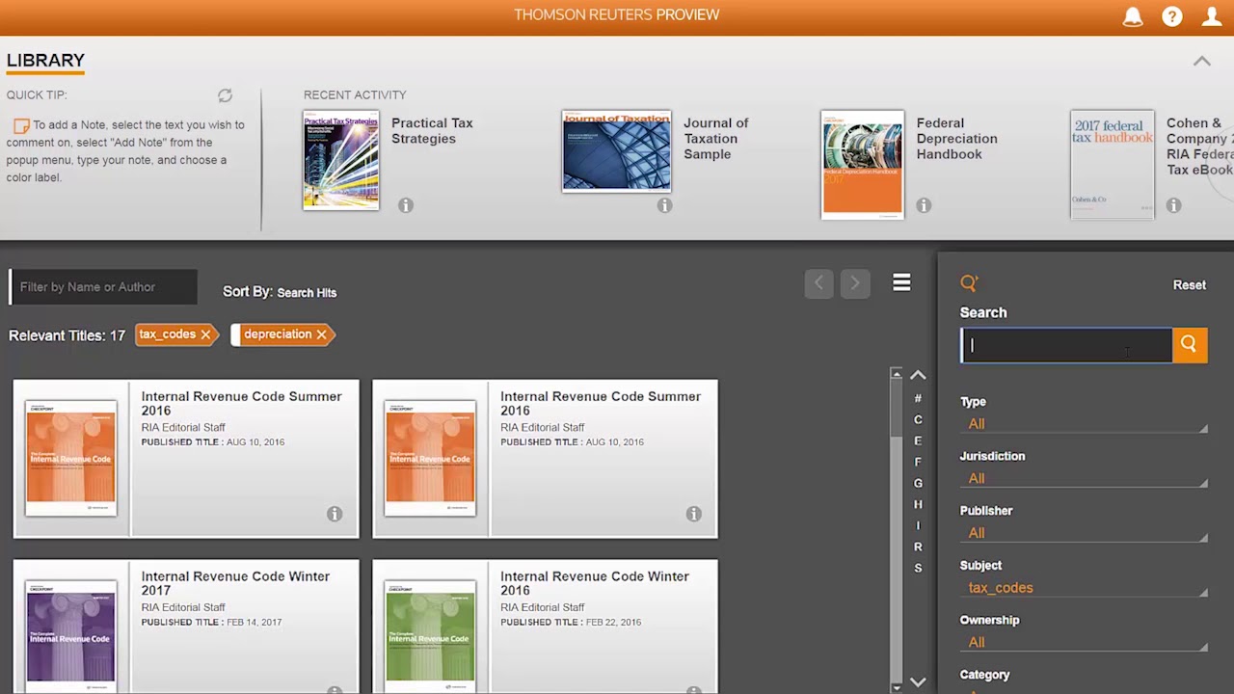This screenshot has width=1234, height=694.
Task: Click the Filter by Name or Author field
Action: point(103,286)
